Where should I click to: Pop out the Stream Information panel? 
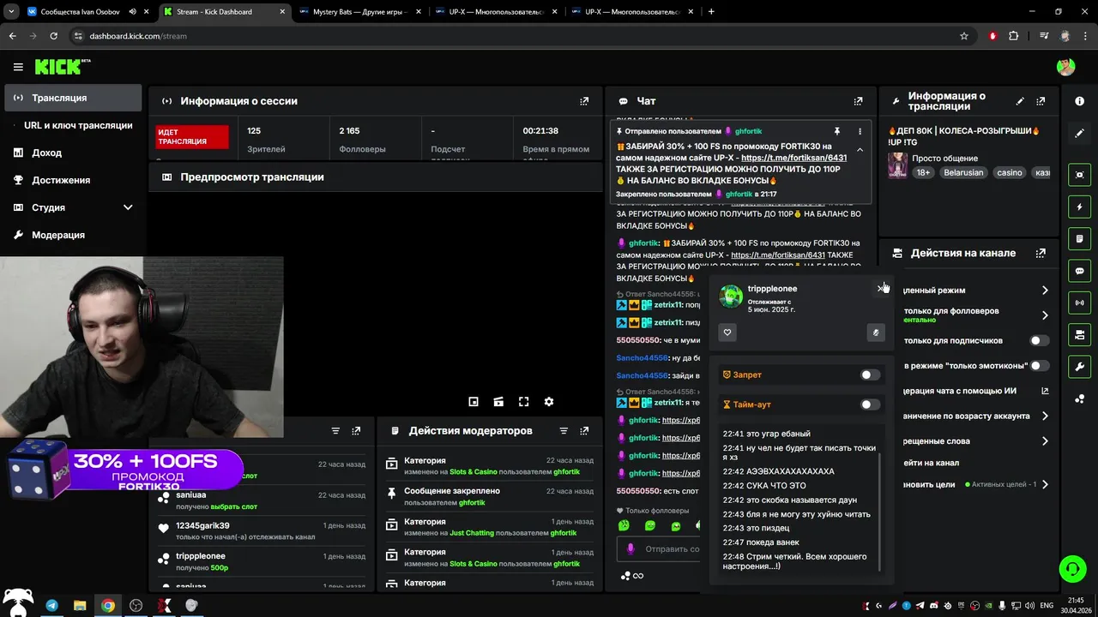point(1041,101)
